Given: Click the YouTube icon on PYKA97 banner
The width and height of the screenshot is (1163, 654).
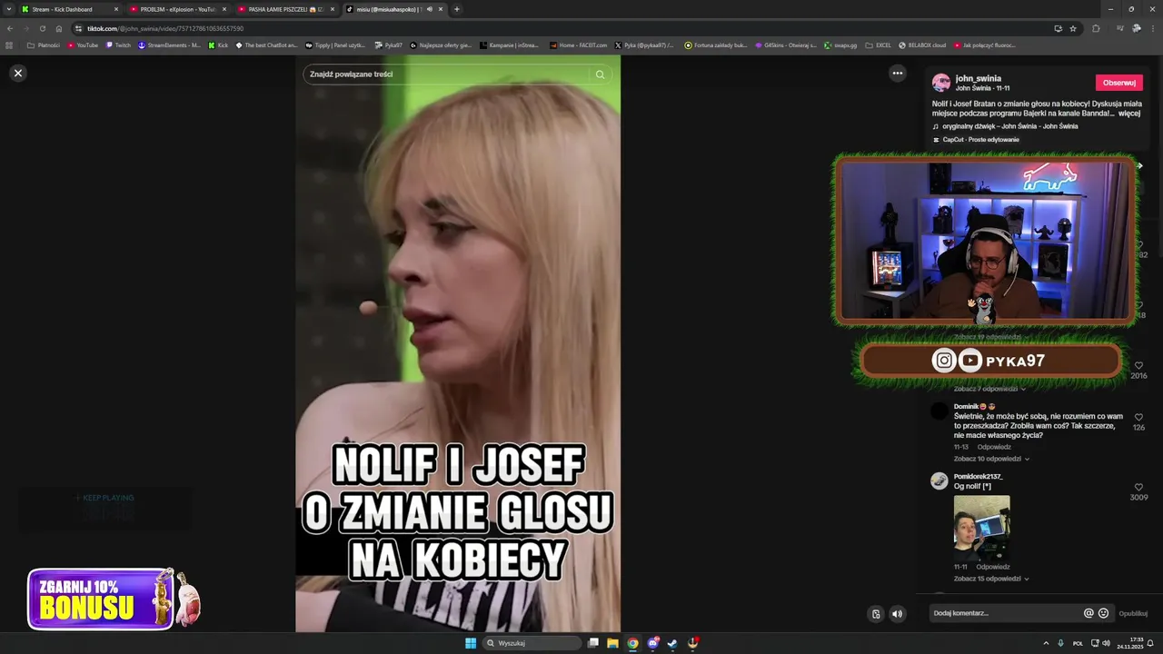Looking at the screenshot, I should [x=970, y=361].
